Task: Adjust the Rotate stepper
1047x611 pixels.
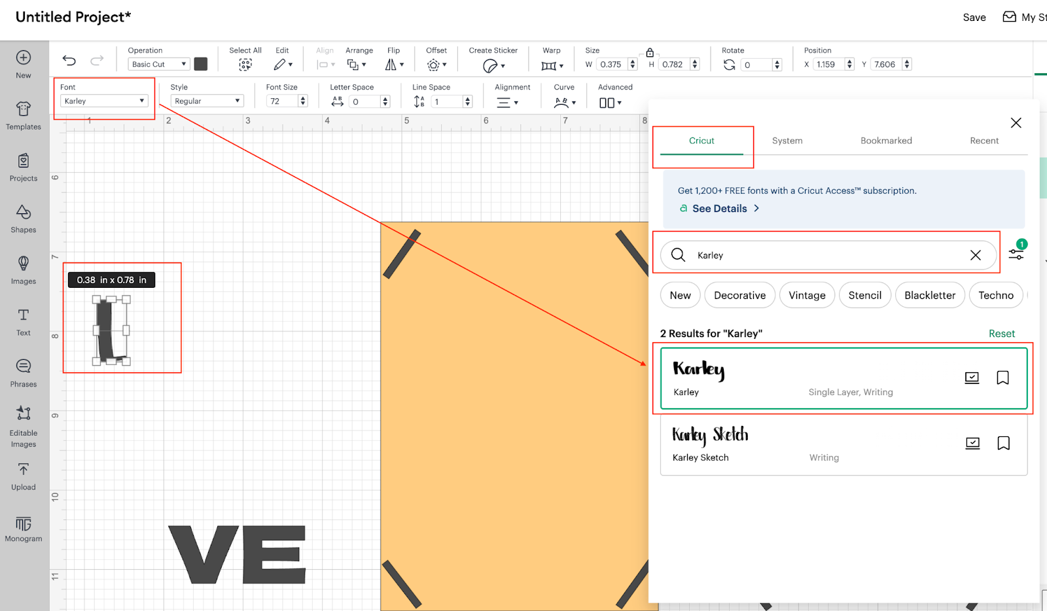Action: click(x=777, y=64)
